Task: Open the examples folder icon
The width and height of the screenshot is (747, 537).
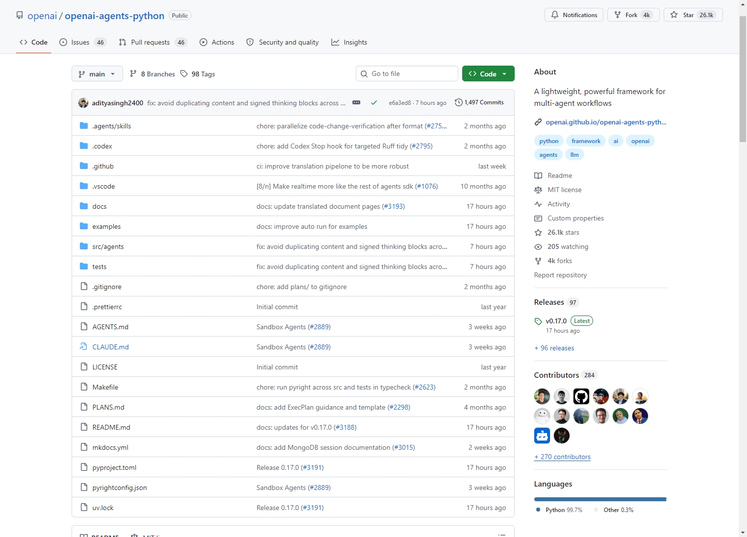Action: [84, 226]
